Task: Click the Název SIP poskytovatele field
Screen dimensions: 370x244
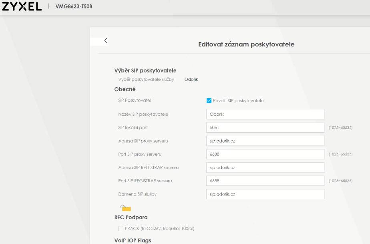Action: click(x=265, y=114)
